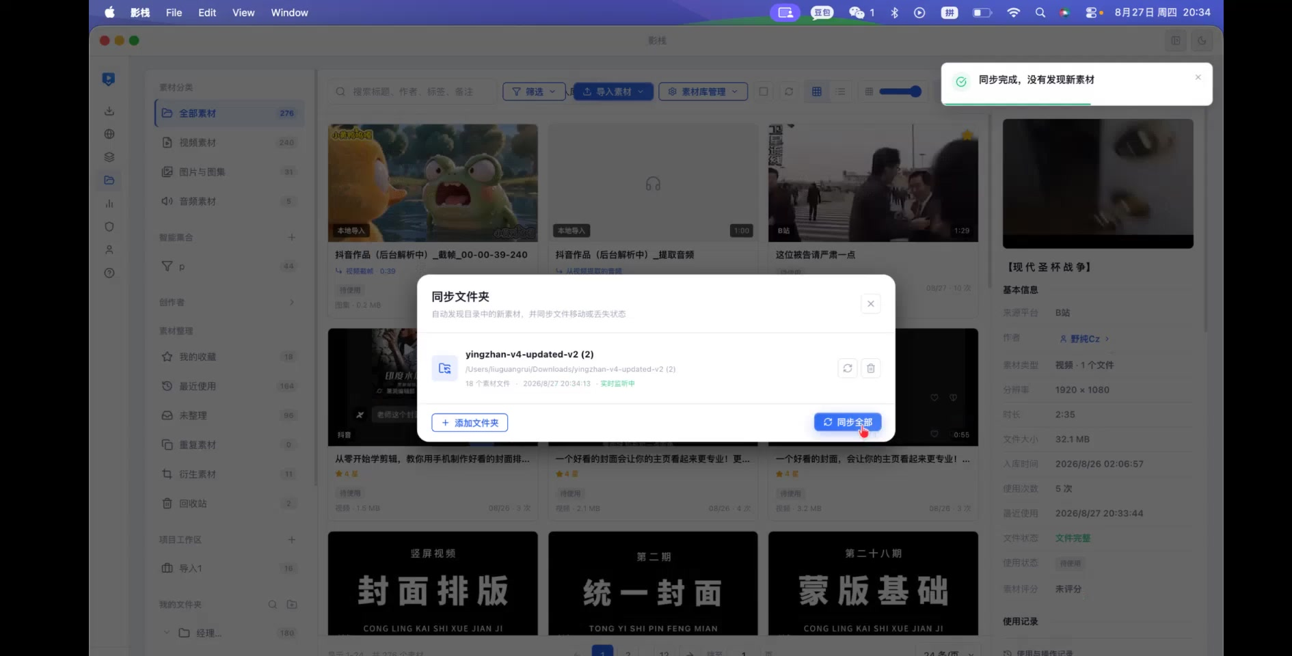Toggle the layout icon in title bar
Image resolution: width=1292 pixels, height=656 pixels.
[1176, 40]
